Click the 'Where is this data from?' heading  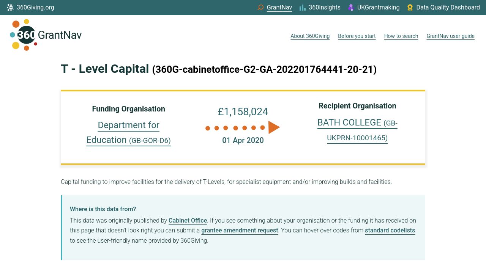pyautogui.click(x=103, y=209)
